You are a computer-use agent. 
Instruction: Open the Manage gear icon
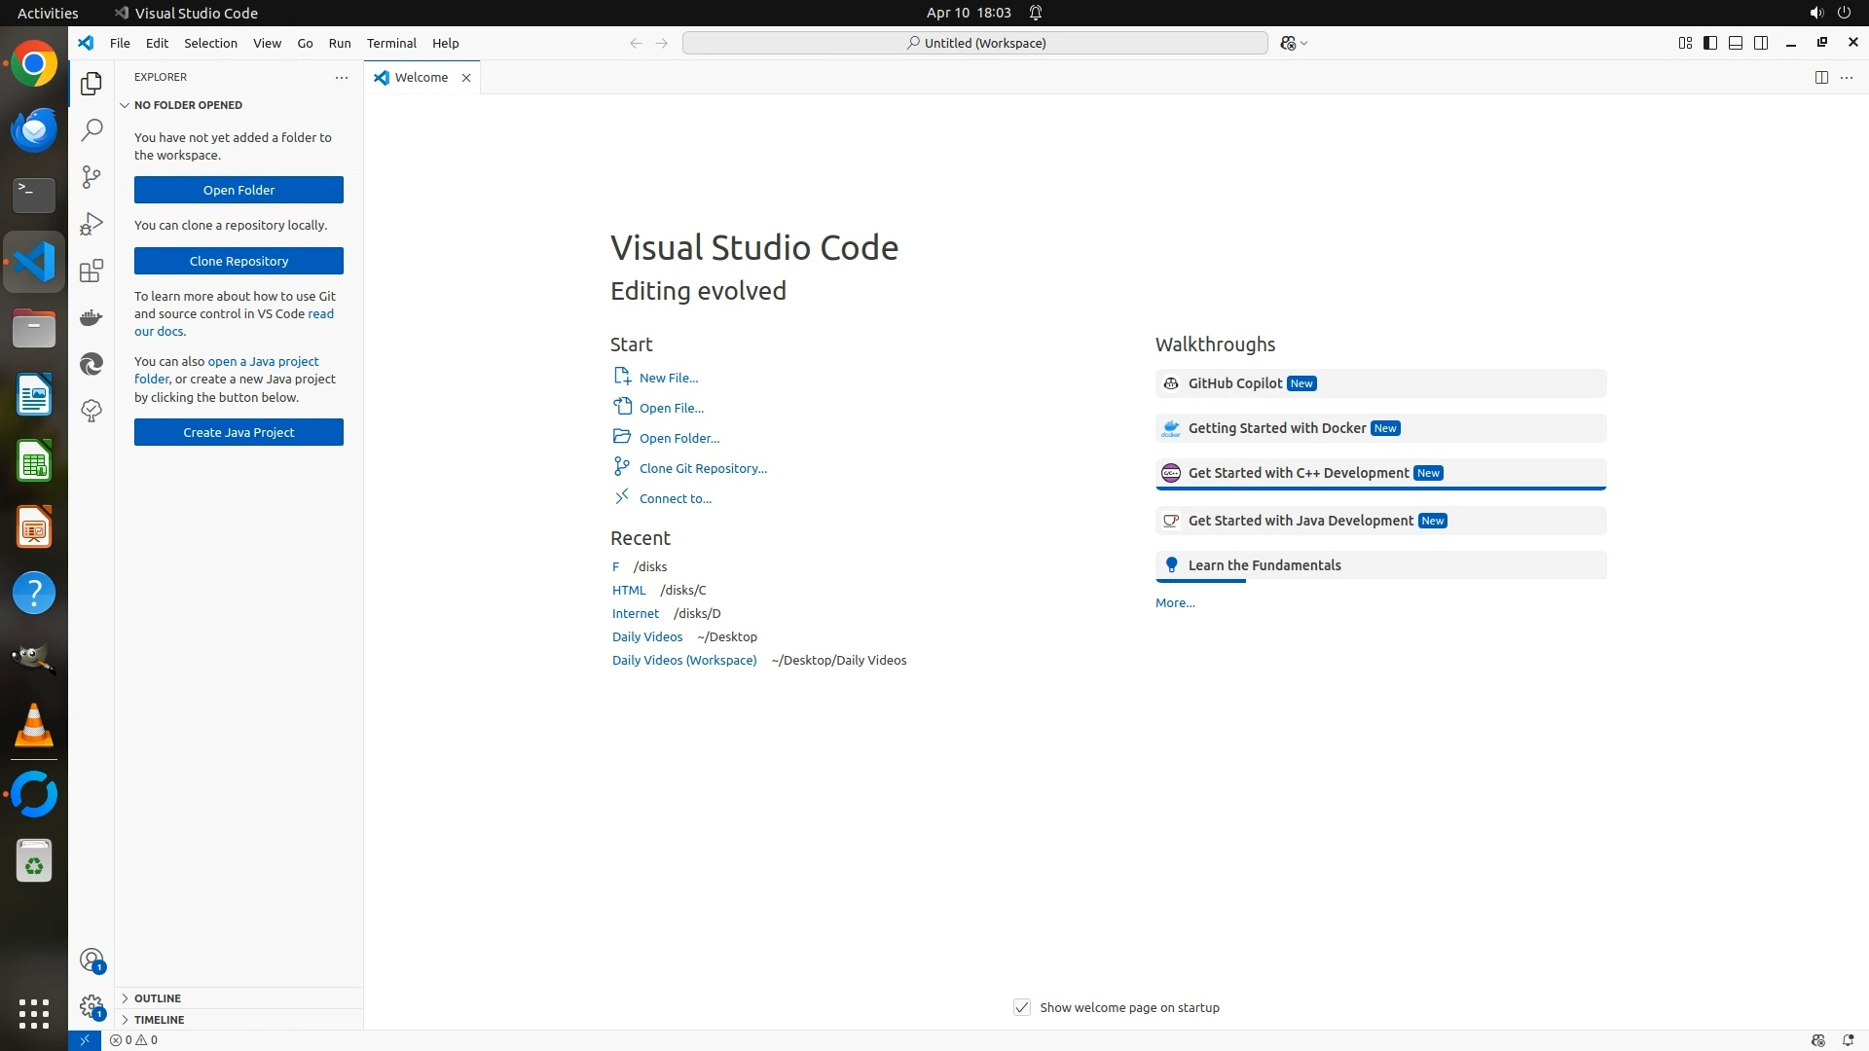coord(92,1006)
